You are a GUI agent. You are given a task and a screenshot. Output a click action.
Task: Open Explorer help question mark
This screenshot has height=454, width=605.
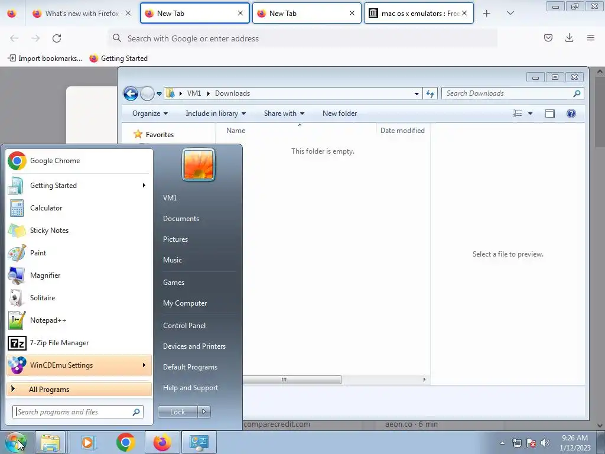(571, 113)
